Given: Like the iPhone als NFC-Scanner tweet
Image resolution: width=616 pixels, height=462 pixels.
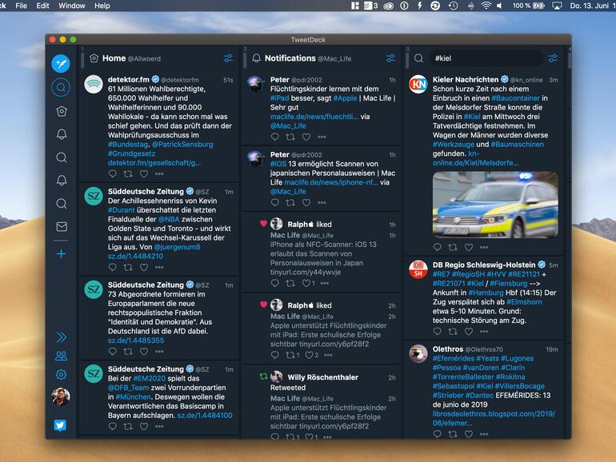Looking at the screenshot, I should 306,283.
